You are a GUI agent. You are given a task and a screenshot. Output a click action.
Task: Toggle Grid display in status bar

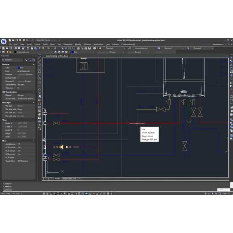pos(47,193)
